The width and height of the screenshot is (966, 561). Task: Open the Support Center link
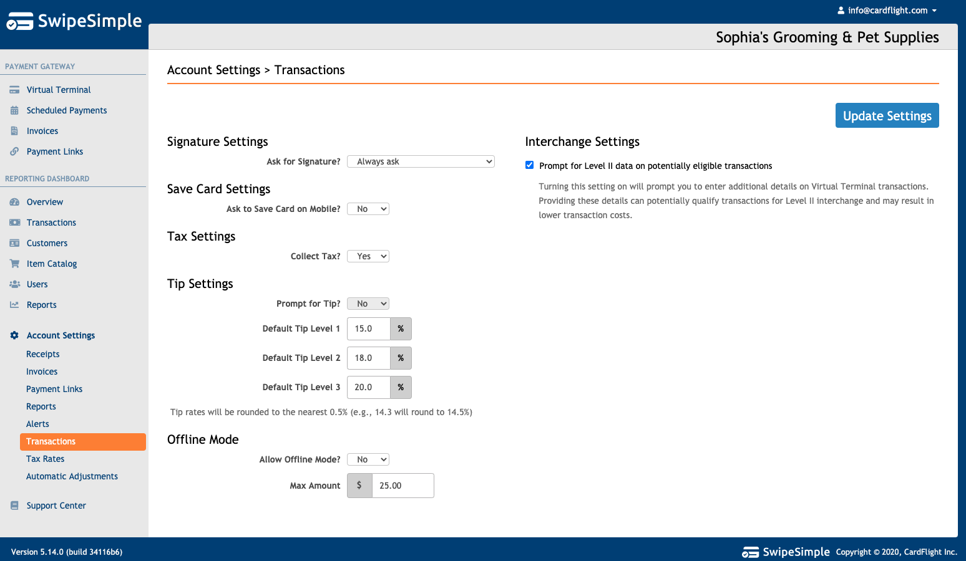56,506
